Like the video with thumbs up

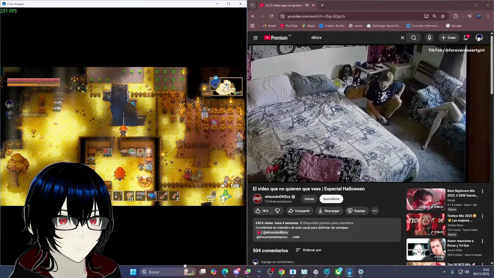[x=262, y=211]
